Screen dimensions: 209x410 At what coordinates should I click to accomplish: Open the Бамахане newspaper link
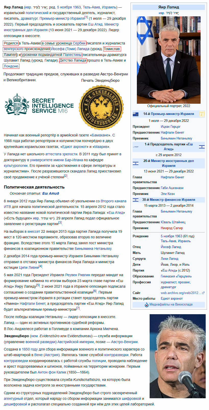(x=100, y=135)
